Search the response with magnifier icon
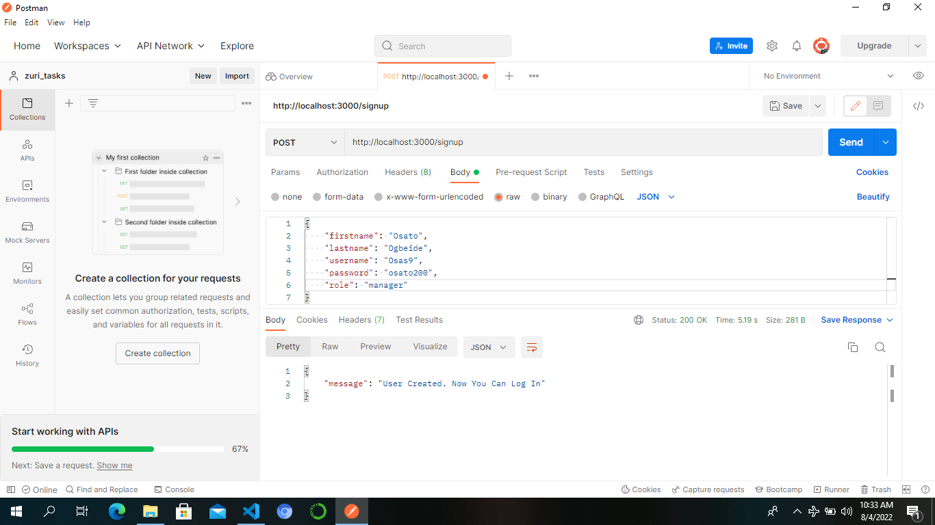Image resolution: width=935 pixels, height=525 pixels. pos(880,347)
